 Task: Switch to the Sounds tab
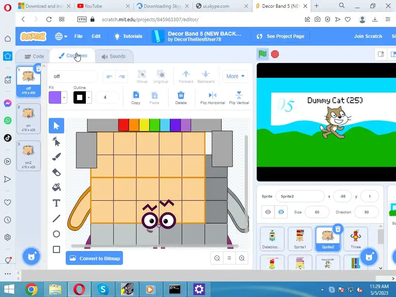[114, 56]
